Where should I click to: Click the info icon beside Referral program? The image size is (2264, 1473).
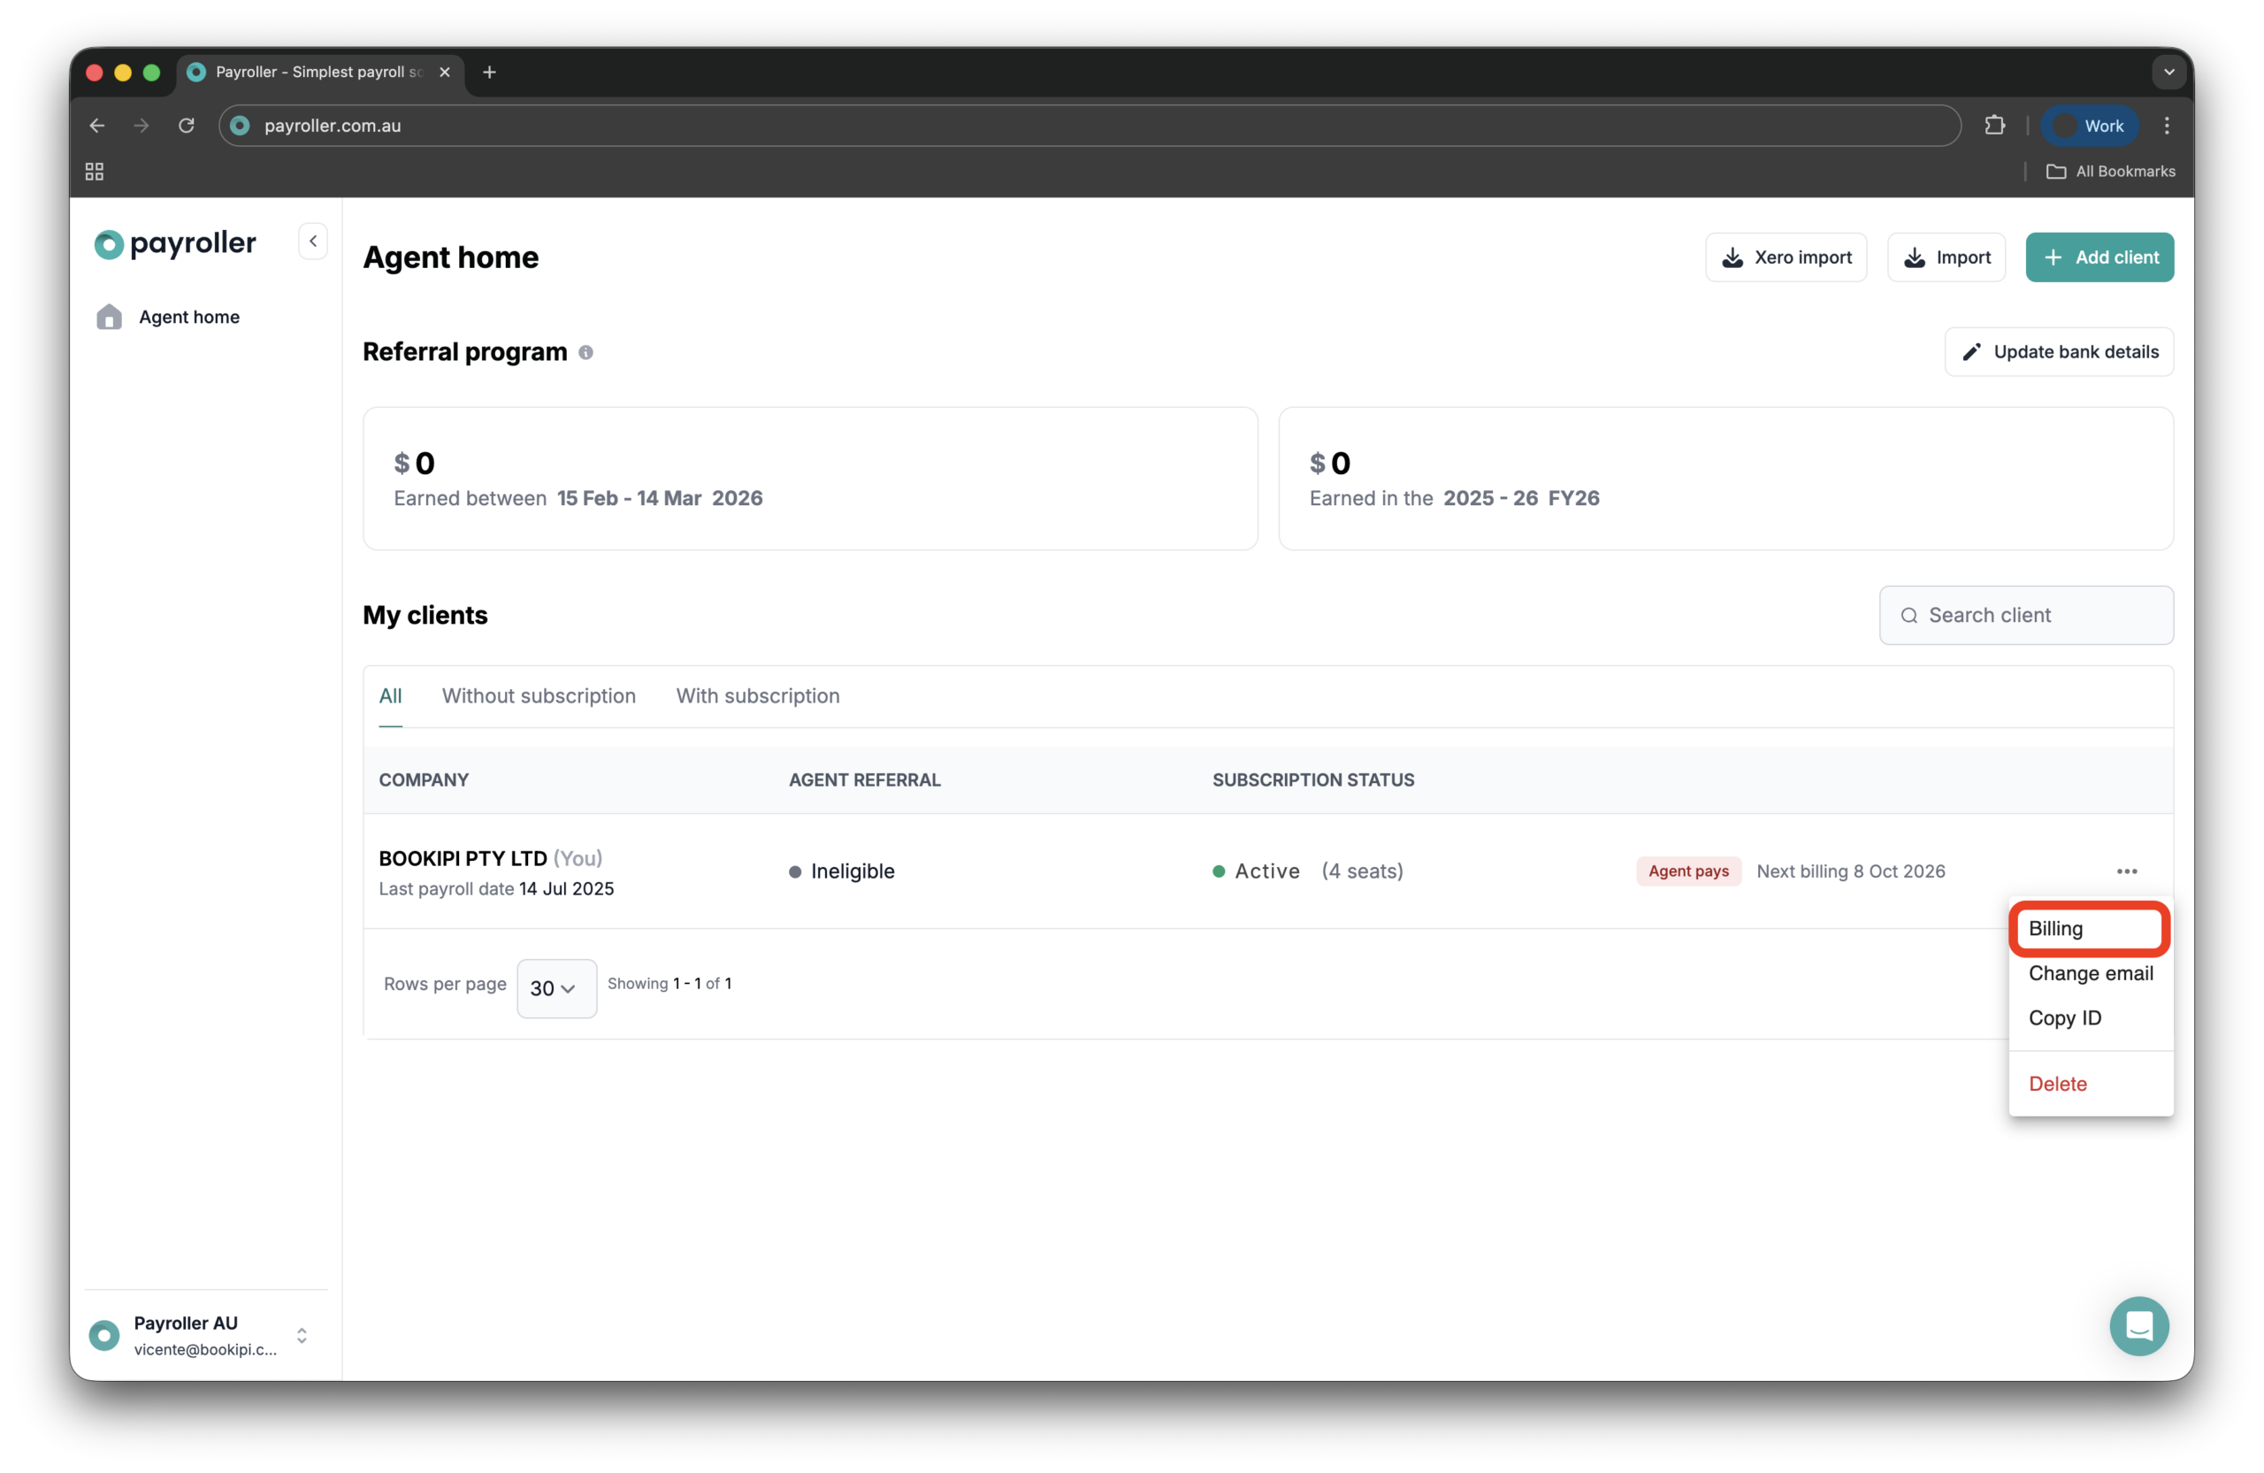[x=586, y=352]
